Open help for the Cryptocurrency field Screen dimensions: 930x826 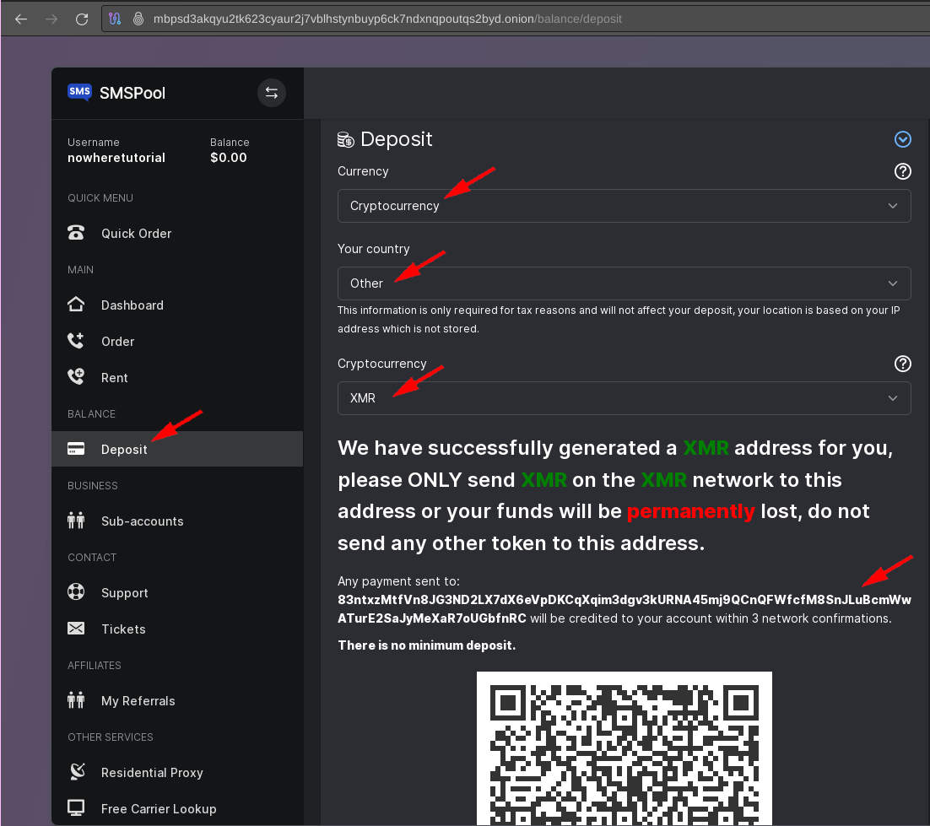[903, 364]
